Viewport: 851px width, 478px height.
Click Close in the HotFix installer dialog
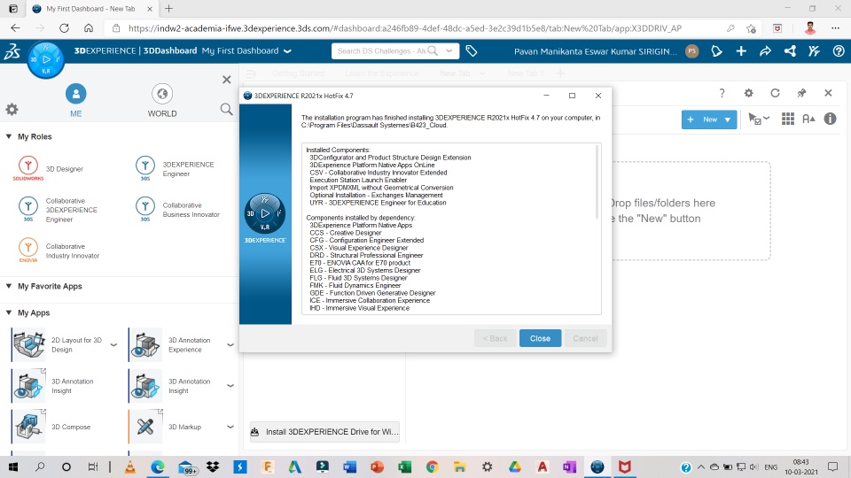540,338
